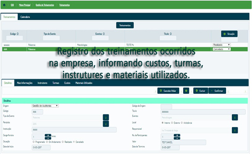
Task: Sort by the Título column icon
Action: click(171, 34)
